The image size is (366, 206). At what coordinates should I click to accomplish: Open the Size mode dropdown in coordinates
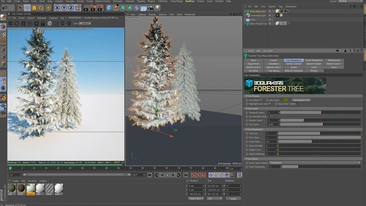coord(214,199)
